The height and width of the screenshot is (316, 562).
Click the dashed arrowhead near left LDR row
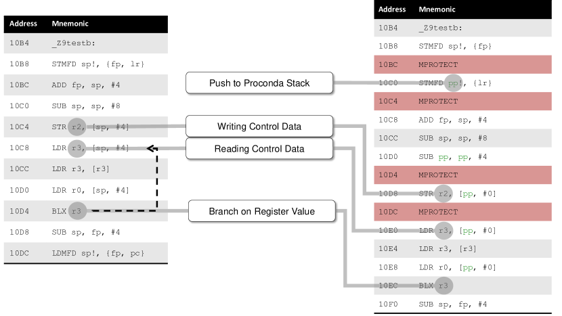[x=152, y=148]
